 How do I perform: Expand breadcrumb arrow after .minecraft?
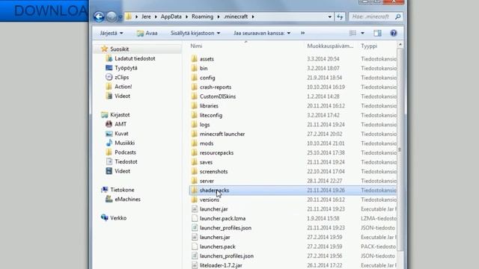(253, 16)
